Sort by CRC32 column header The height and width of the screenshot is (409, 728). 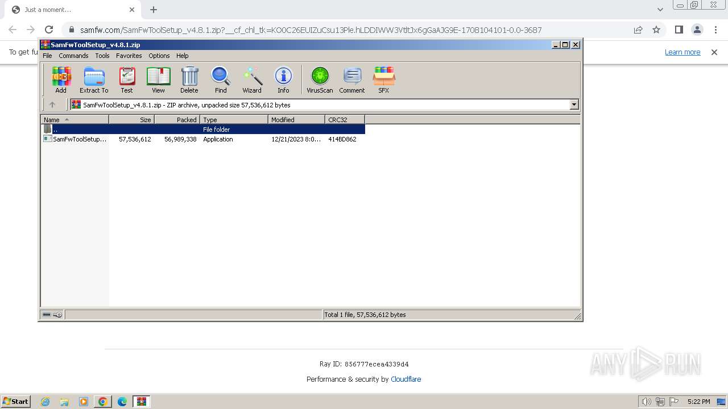click(x=345, y=119)
